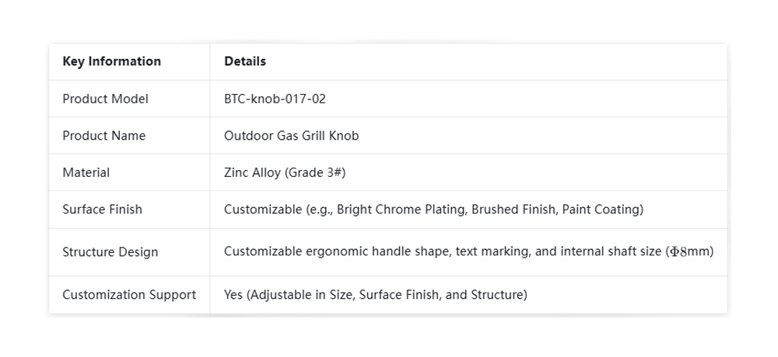This screenshot has width=778, height=357.
Task: Click the Outdoor Gas Grill Knob text
Action: [291, 136]
